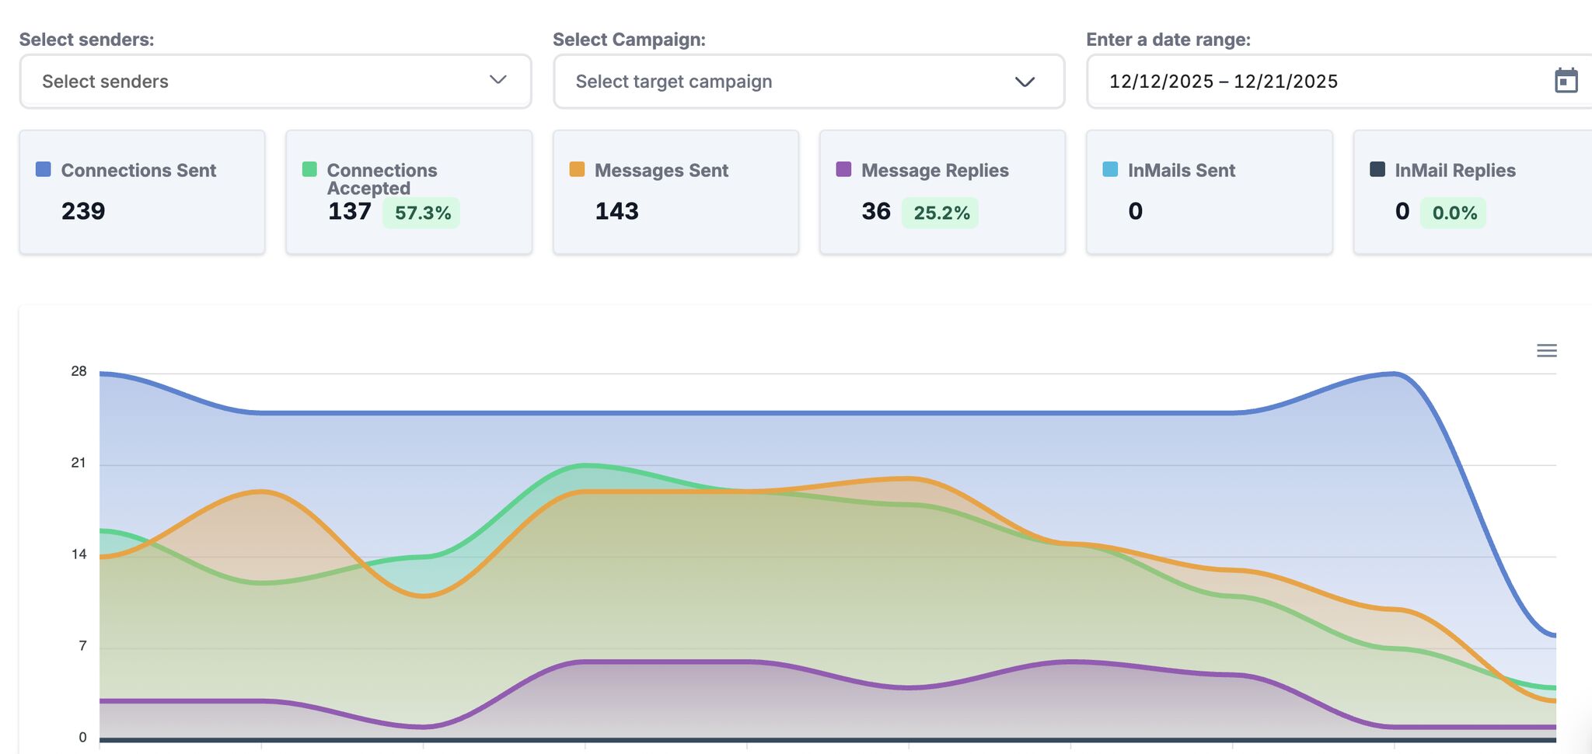Click the 0.0% InMail reply rate badge
This screenshot has height=754, width=1592.
1454,213
